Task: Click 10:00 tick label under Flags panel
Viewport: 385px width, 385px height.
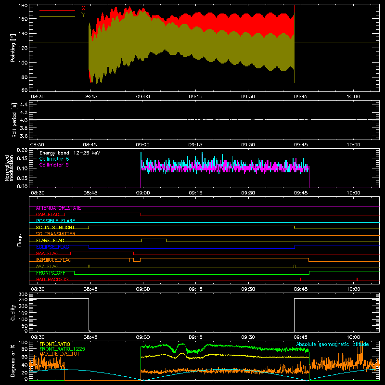Action: 353,289
